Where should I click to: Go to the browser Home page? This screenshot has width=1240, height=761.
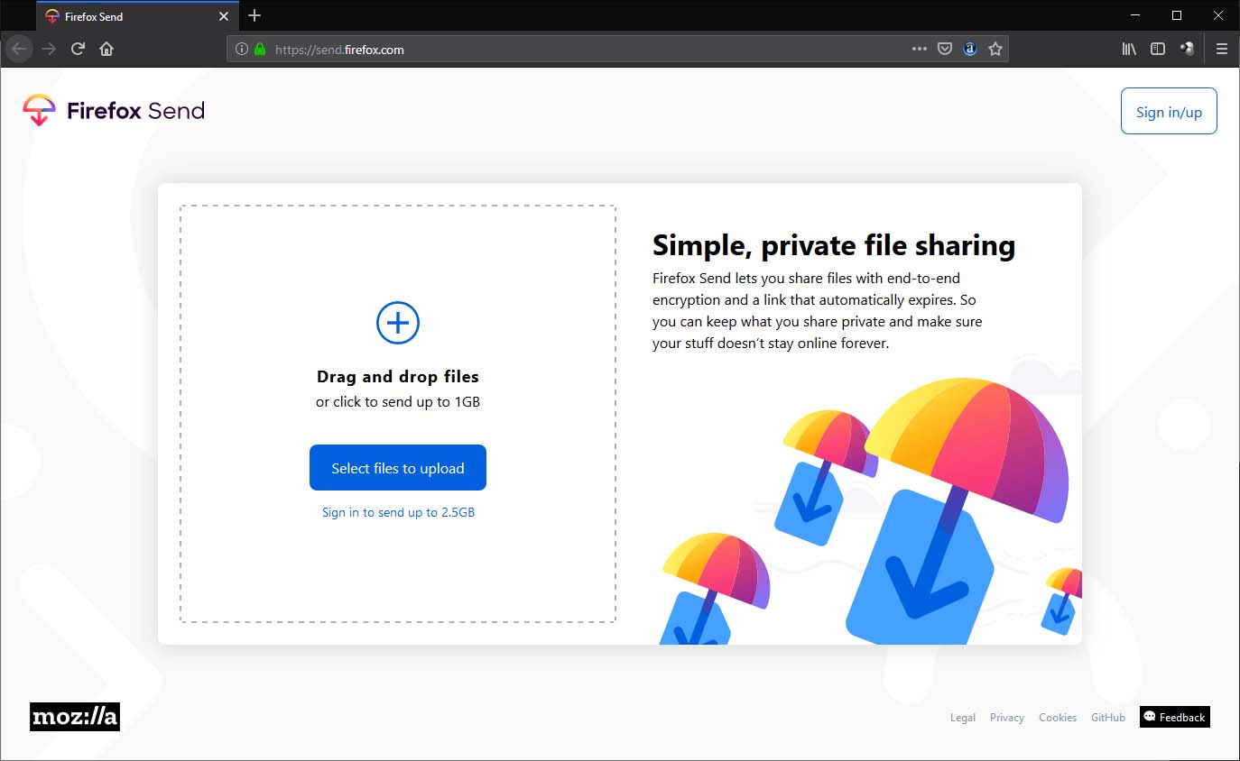106,49
